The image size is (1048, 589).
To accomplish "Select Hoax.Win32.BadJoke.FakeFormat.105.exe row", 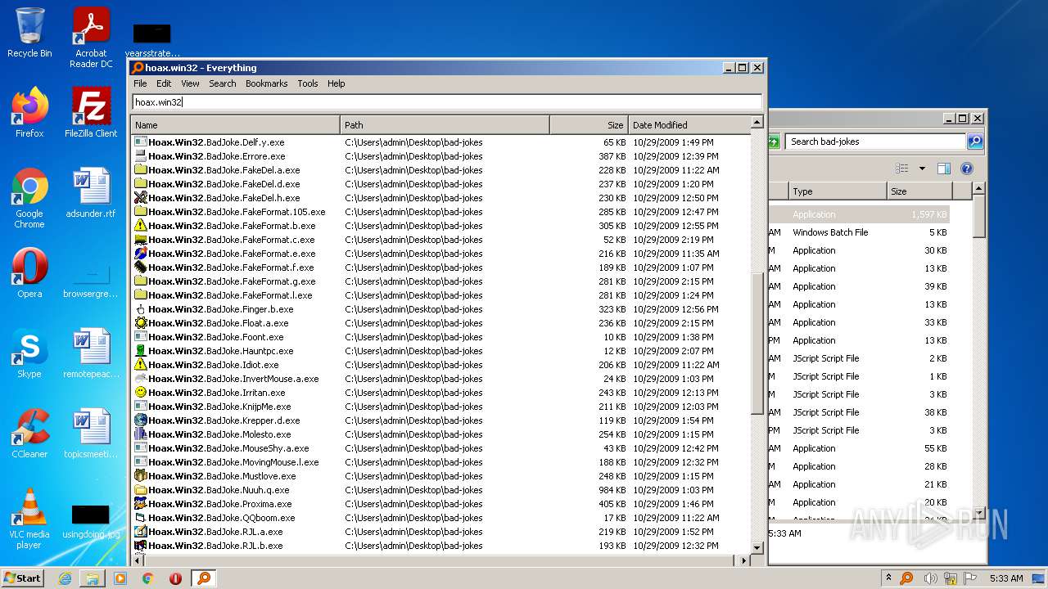I will coord(440,211).
